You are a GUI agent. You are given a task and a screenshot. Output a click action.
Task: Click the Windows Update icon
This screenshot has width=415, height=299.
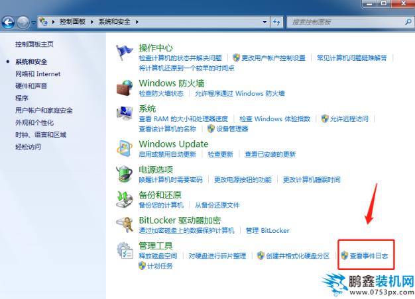(125, 148)
